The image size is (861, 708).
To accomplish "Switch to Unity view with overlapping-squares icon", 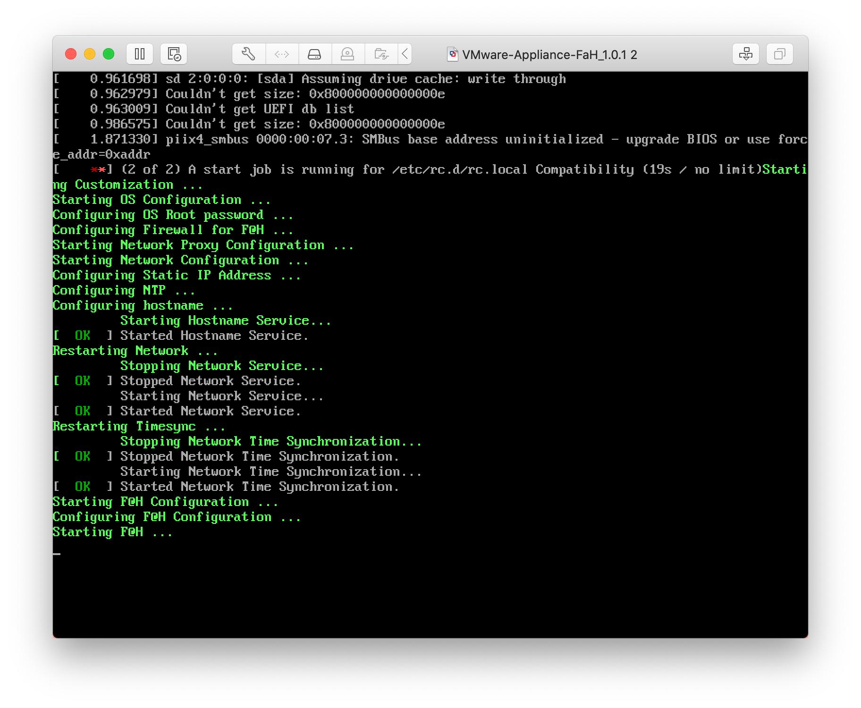I will (779, 54).
